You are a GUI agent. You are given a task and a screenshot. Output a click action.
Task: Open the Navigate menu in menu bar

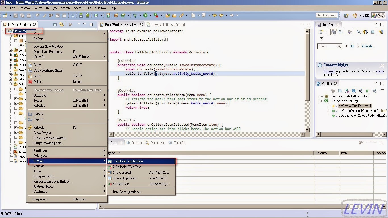pos(51,8)
